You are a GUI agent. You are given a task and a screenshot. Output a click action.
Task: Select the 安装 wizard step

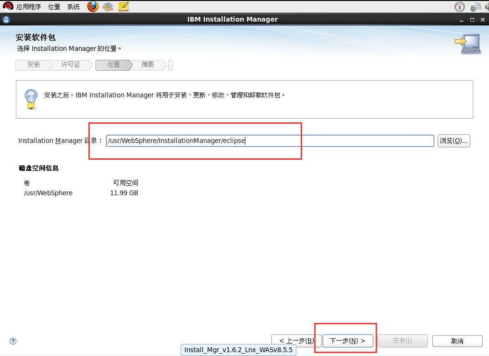[x=33, y=65]
